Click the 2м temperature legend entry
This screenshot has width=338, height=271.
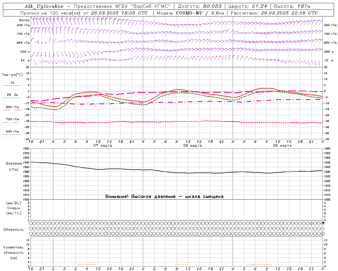click(12, 83)
